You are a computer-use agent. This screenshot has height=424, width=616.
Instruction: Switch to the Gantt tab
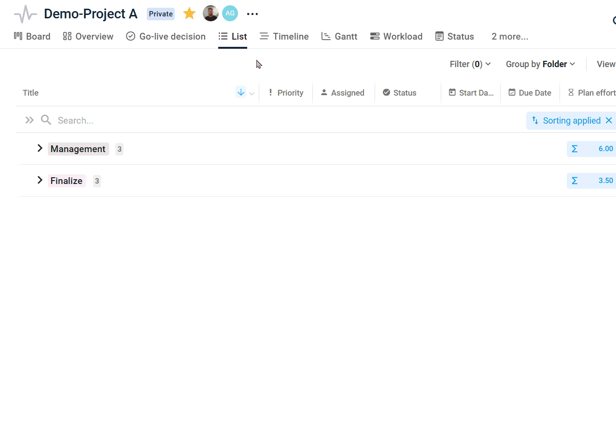point(339,37)
